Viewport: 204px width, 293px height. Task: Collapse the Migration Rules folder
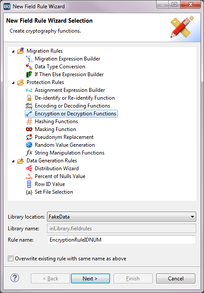point(13,51)
